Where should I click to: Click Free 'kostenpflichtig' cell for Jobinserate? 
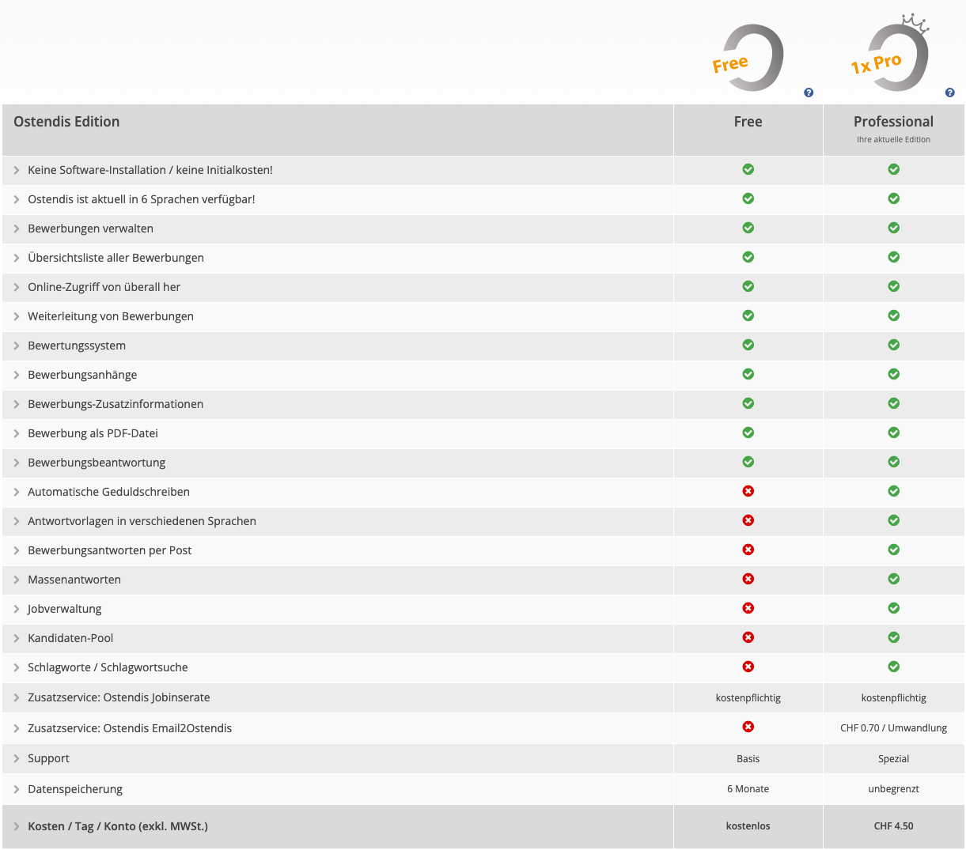pos(748,698)
